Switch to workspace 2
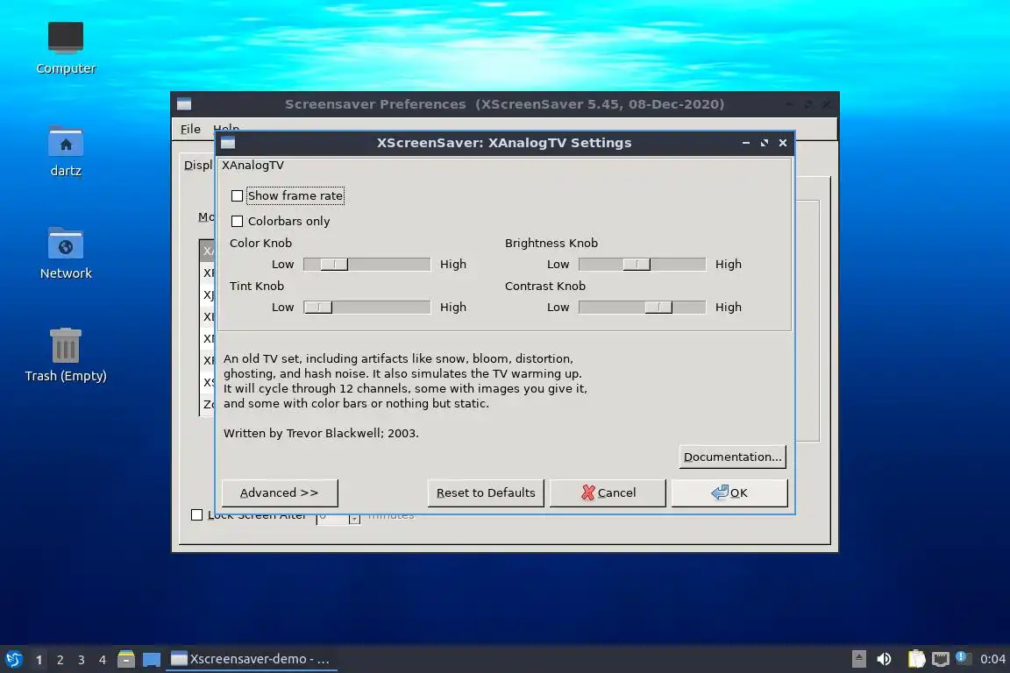The height and width of the screenshot is (673, 1010). tap(60, 660)
